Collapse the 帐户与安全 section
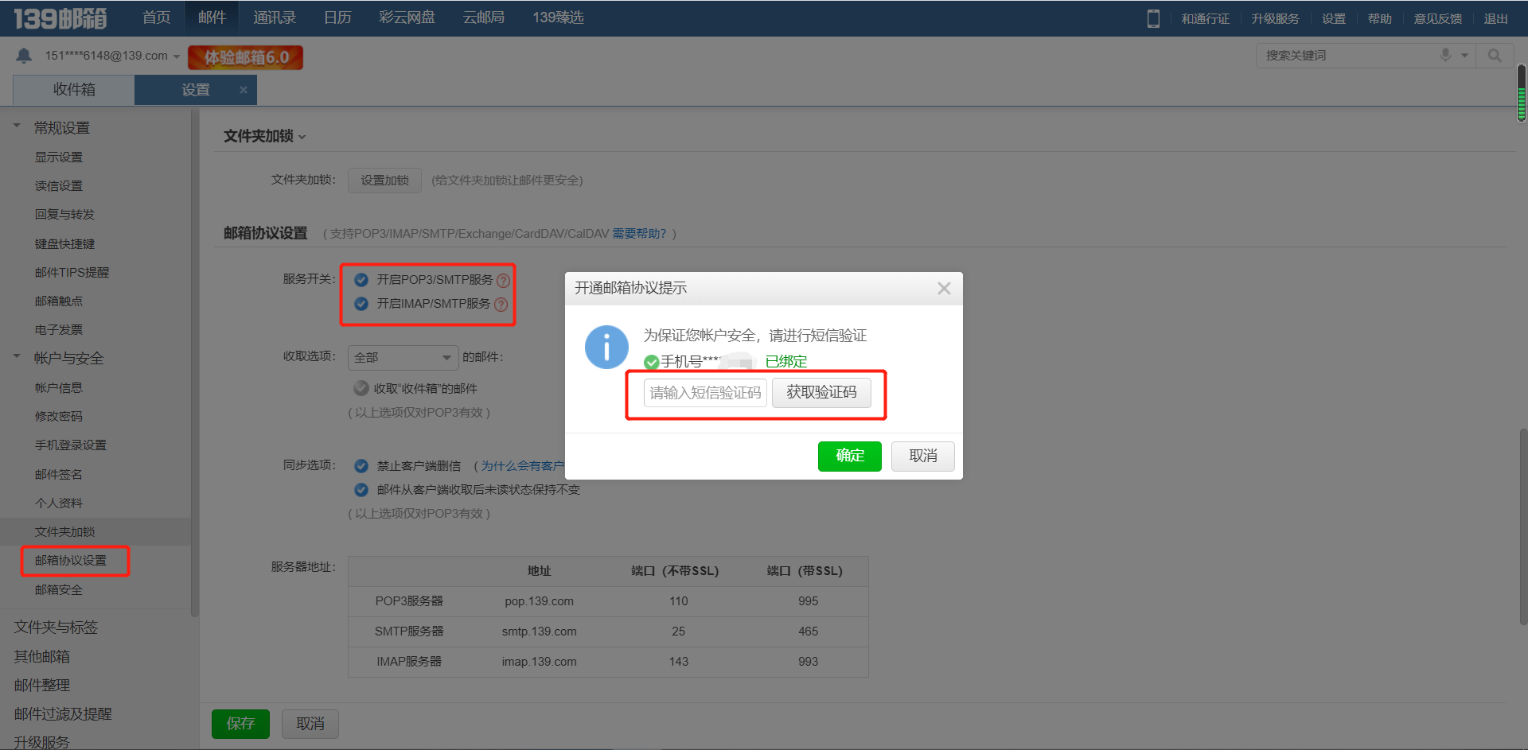Screen dimensions: 1528x750 pyautogui.click(x=17, y=356)
